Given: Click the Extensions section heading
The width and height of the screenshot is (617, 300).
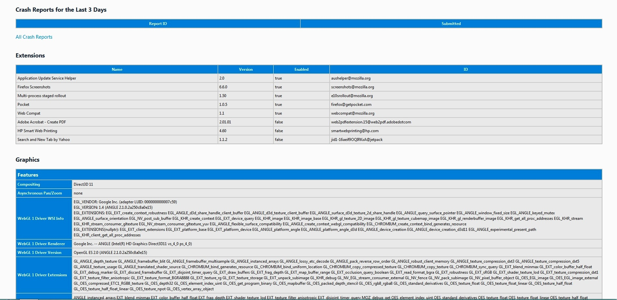Looking at the screenshot, I should pyautogui.click(x=30, y=56).
